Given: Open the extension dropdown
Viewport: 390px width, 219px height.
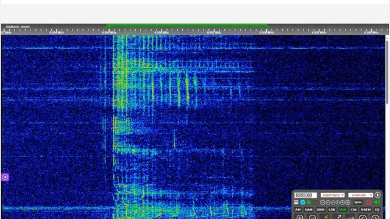Looking at the screenshot, I should coord(360,195).
